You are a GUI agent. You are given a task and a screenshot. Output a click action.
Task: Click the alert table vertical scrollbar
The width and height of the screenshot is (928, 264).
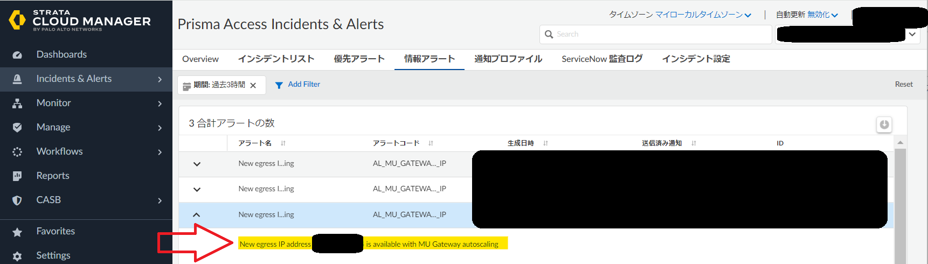[900, 206]
